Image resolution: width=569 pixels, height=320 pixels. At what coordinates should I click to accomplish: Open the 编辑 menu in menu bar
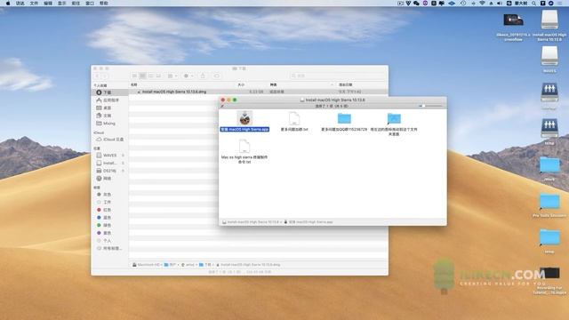click(48, 4)
